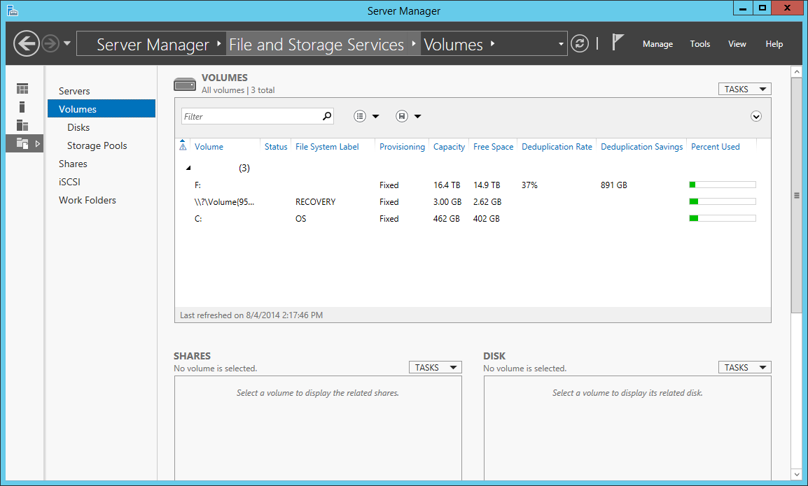Image resolution: width=808 pixels, height=486 pixels.
Task: Collapse the Volumes filter area chevron
Action: click(756, 116)
